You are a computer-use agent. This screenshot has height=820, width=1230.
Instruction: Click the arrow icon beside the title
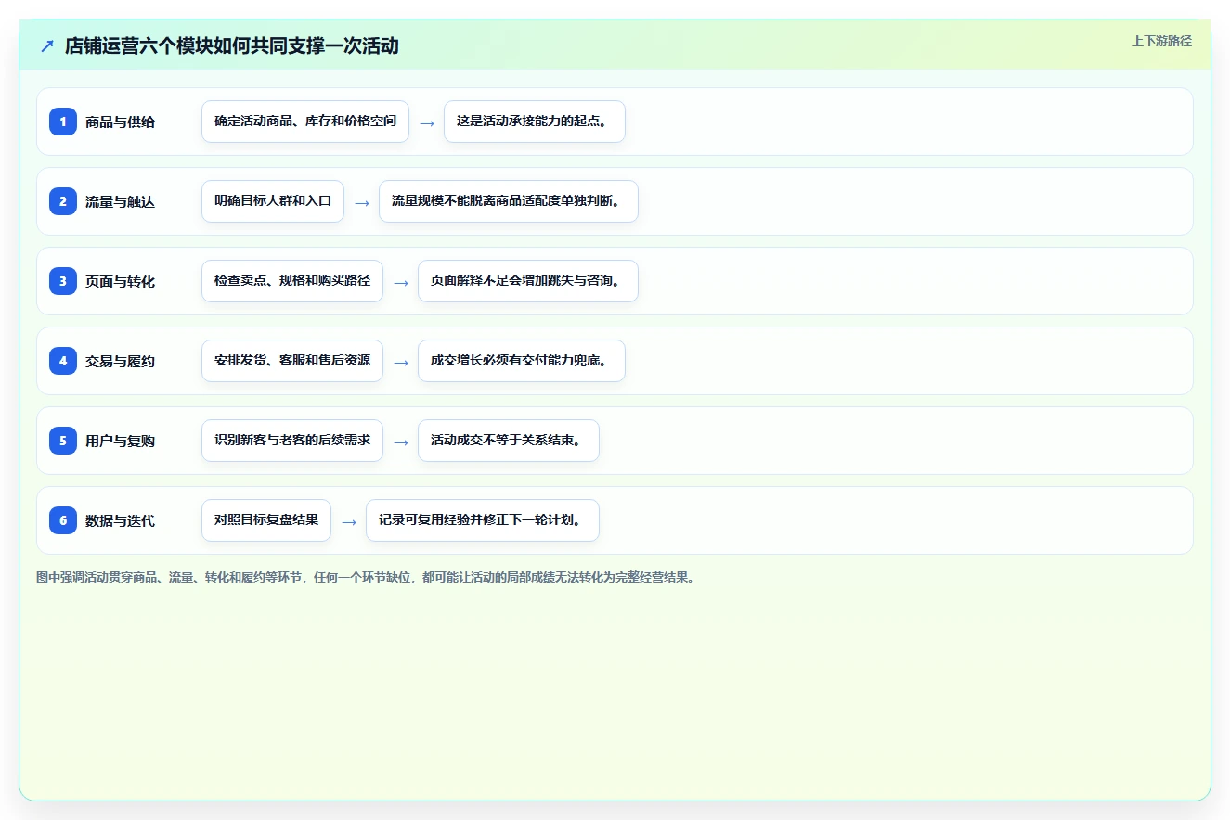coord(47,45)
